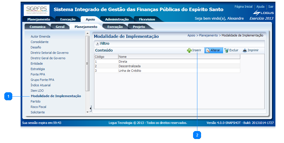284x143 pixels.
Task: Click the Página Inicial link
Action: tap(243, 7)
